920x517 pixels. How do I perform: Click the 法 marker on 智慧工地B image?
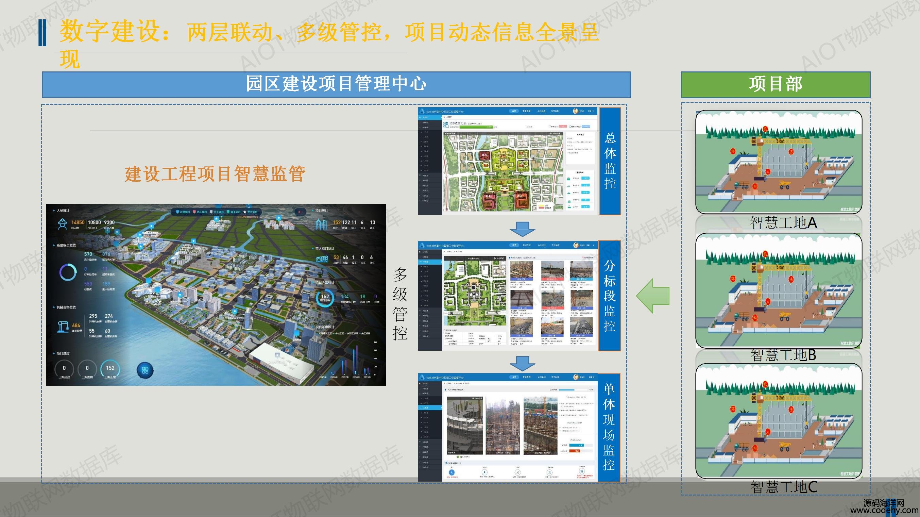click(x=791, y=279)
